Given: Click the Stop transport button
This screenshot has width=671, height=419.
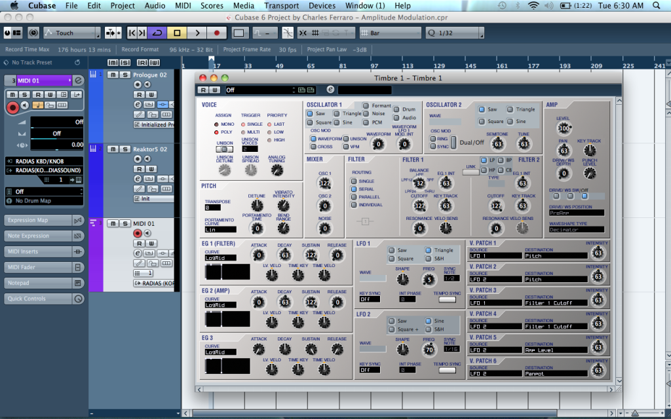Looking at the screenshot, I should click(x=177, y=33).
